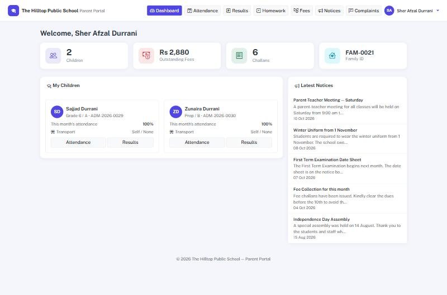This screenshot has height=295, width=447.
Task: View Results for Sajjad Durrani
Action: click(x=130, y=142)
